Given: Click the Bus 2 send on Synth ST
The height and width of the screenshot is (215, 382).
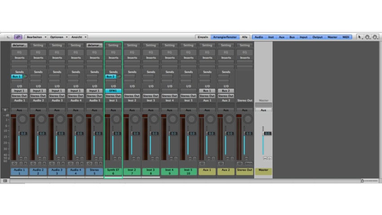Looking at the screenshot, I should [111, 76].
